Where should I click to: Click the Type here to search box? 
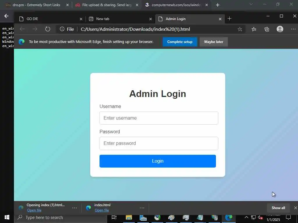point(61,217)
